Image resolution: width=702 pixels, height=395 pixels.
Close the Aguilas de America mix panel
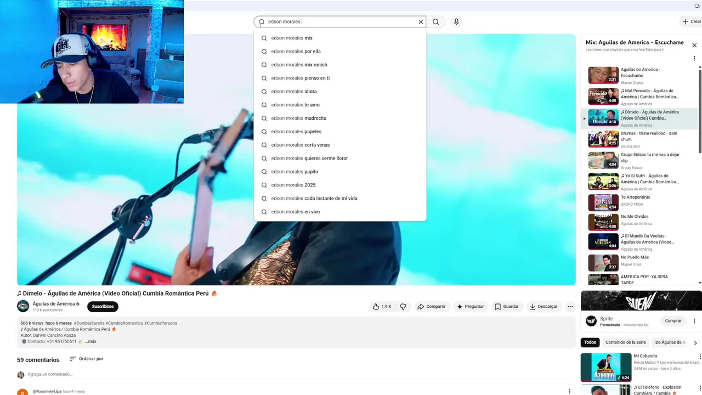point(694,45)
